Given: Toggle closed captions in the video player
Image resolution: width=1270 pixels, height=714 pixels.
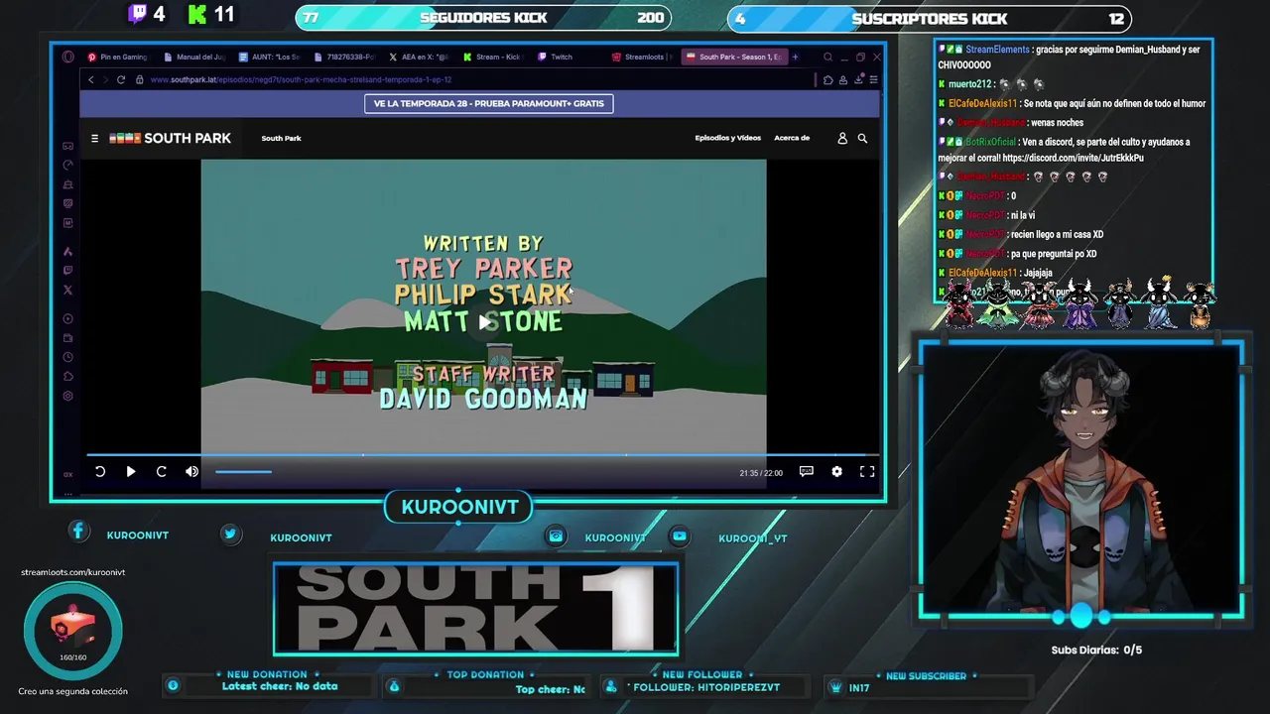Looking at the screenshot, I should coord(807,472).
